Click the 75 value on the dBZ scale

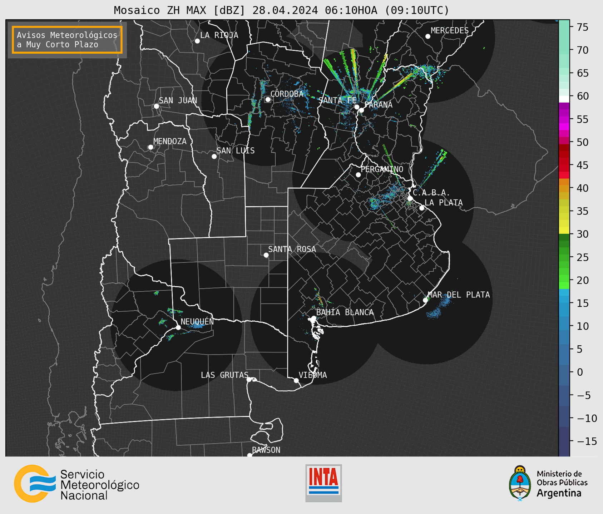click(x=582, y=27)
